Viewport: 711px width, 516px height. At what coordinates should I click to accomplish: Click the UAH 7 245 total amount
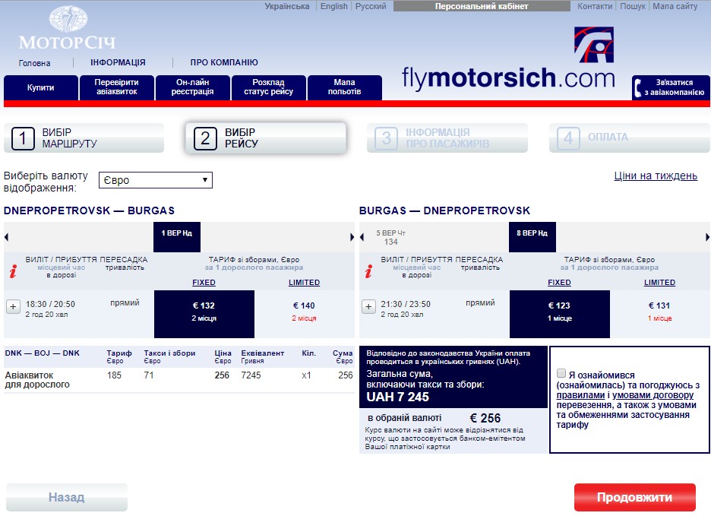click(398, 397)
